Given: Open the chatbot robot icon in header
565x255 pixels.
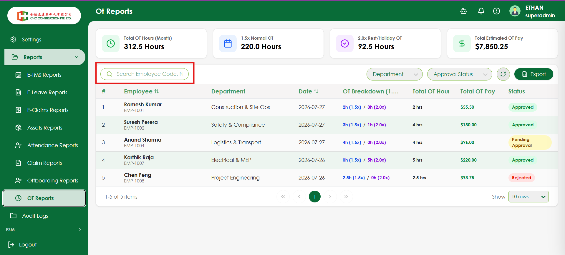Looking at the screenshot, I should 463,11.
